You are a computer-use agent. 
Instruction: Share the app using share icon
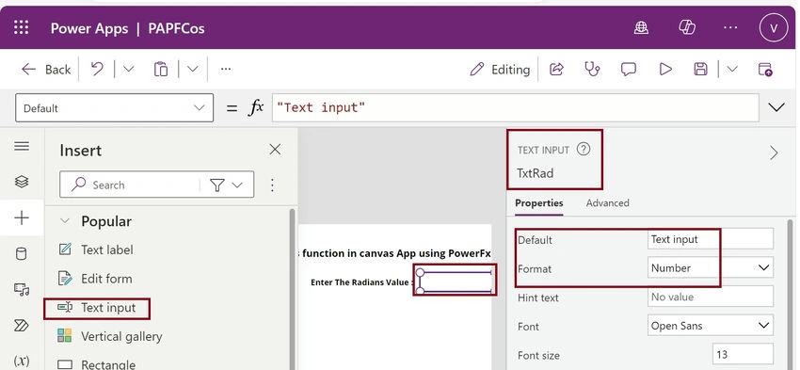[556, 70]
